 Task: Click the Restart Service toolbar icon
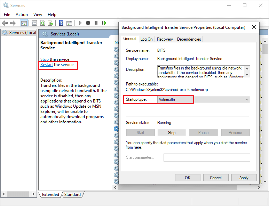click(x=104, y=23)
